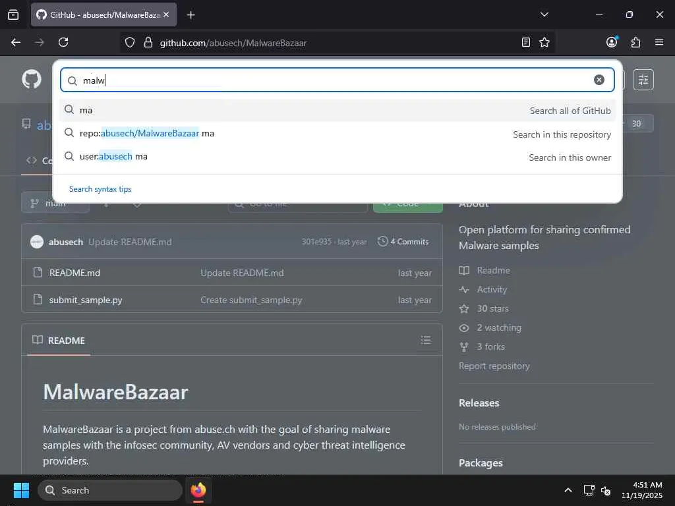Open the tracking protection shield icon

[130, 42]
